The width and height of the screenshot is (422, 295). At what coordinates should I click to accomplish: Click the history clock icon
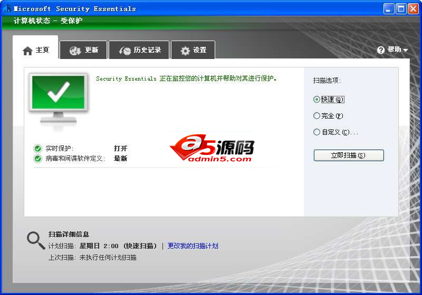[x=125, y=50]
